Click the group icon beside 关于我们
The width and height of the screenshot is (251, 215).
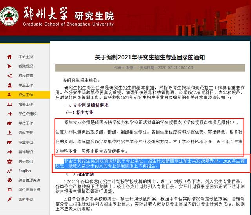pyautogui.click(x=9, y=161)
